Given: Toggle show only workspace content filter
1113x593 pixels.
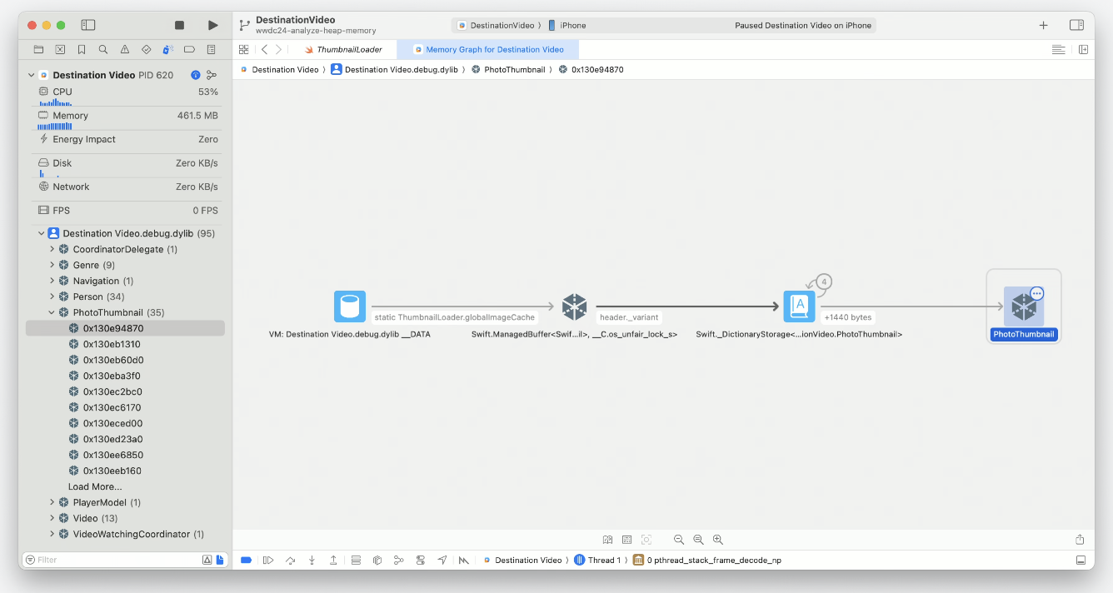Looking at the screenshot, I should coord(220,560).
